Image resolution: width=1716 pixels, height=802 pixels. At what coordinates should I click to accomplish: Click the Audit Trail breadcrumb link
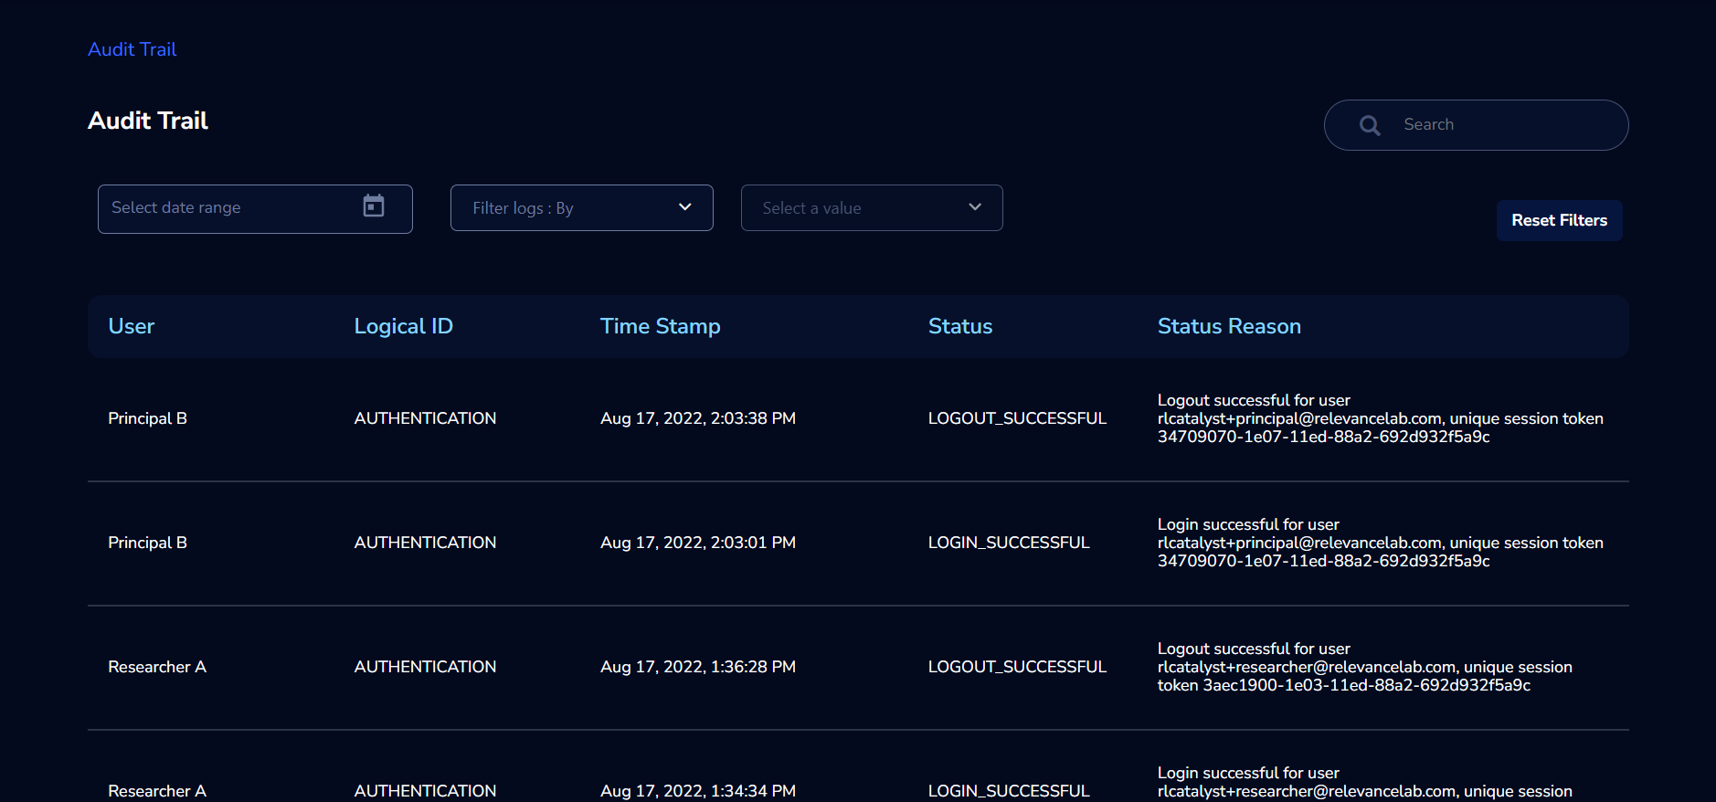tap(132, 49)
